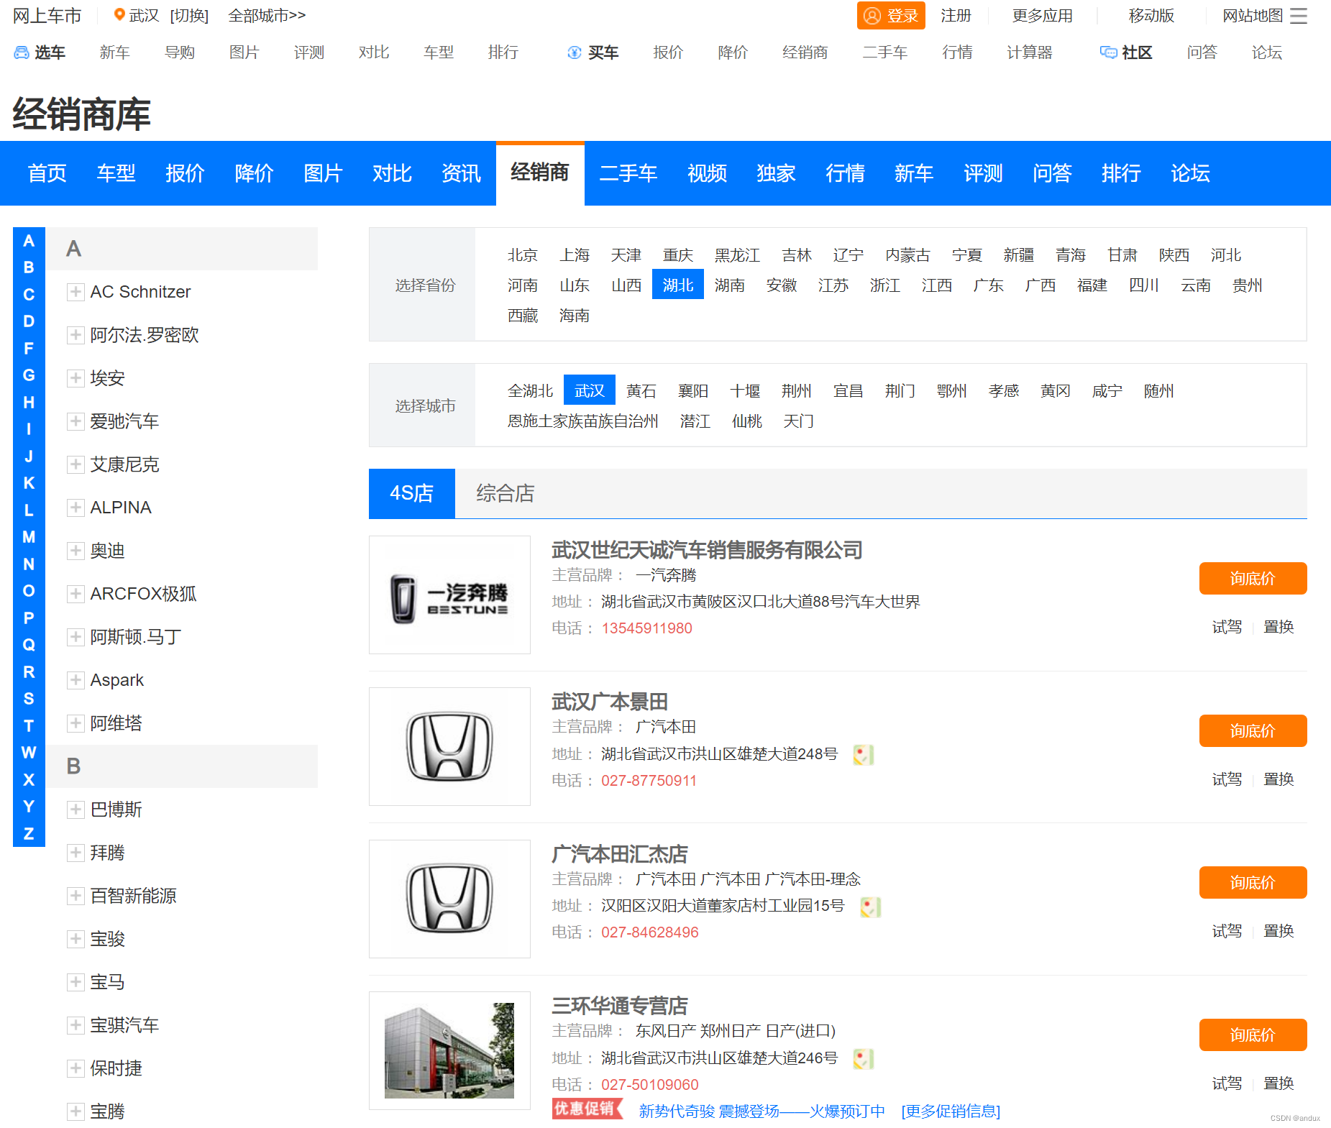Open 首页 in the blue navigation bar
This screenshot has width=1331, height=1128.
click(47, 173)
